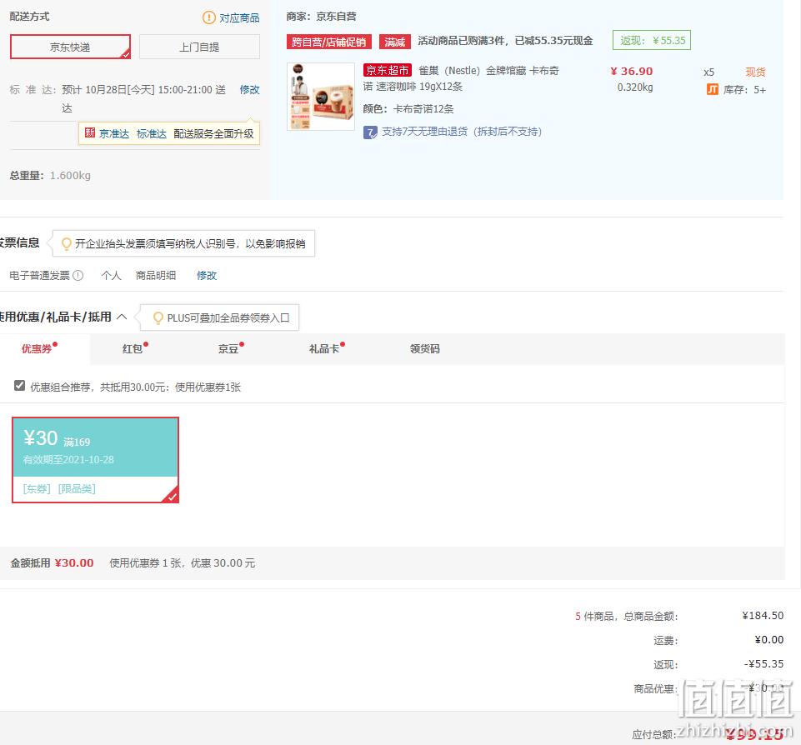Select the 京东快递 delivery option
Screen dimensions: 801x745
coord(71,47)
